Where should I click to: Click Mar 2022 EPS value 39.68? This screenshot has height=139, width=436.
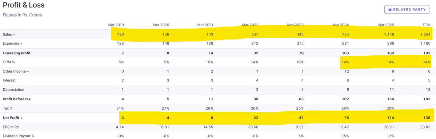point(253,127)
